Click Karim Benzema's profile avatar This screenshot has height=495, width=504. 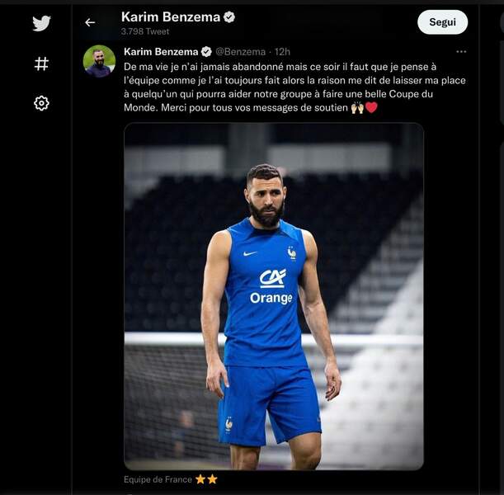point(99,61)
